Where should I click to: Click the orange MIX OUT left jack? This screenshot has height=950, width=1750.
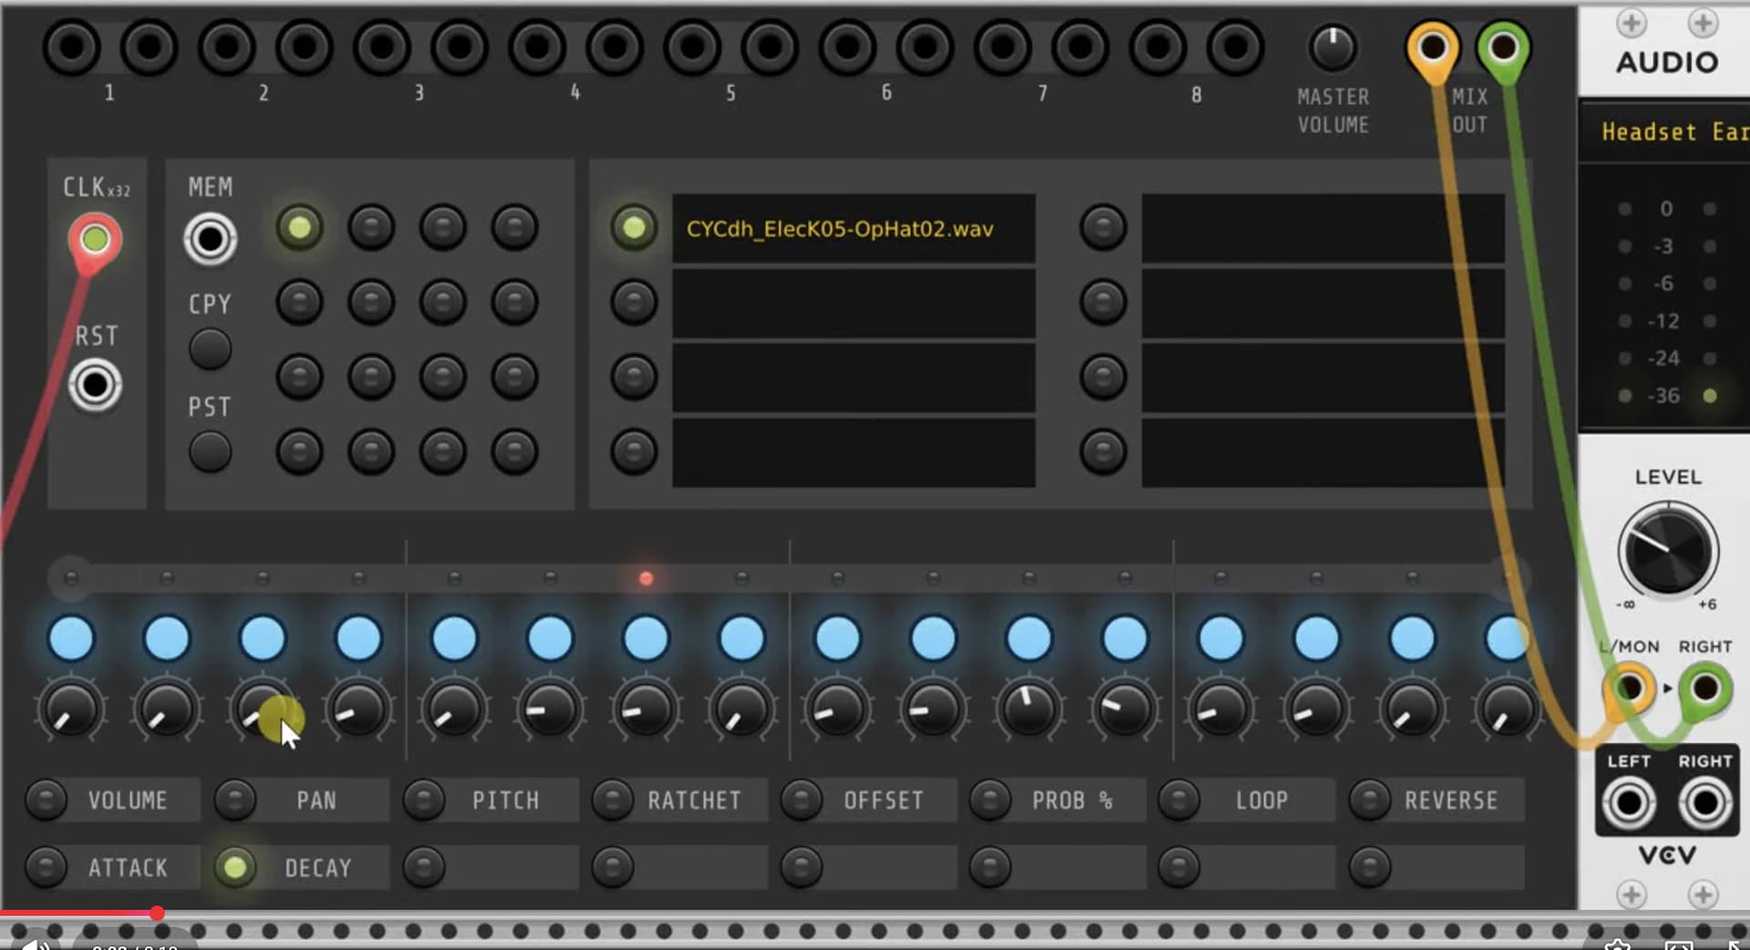point(1432,46)
